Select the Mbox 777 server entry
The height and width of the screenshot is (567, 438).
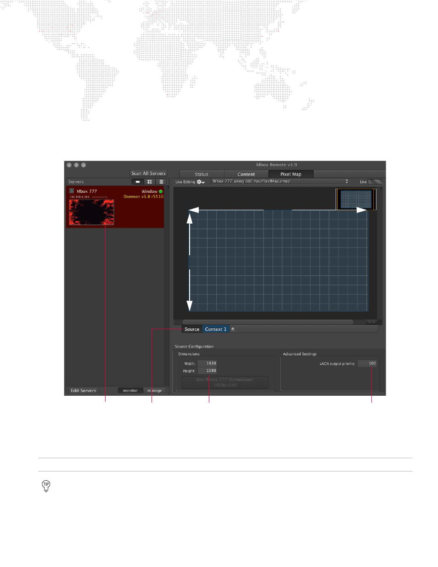point(115,207)
